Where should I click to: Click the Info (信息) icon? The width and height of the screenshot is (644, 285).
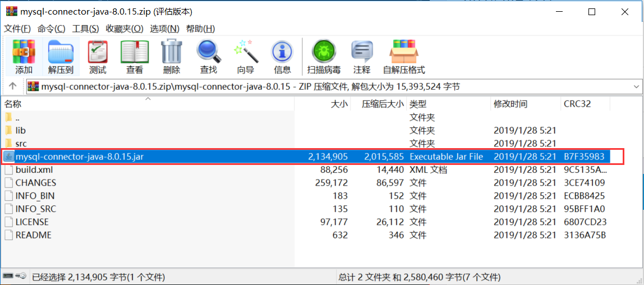pyautogui.click(x=282, y=52)
